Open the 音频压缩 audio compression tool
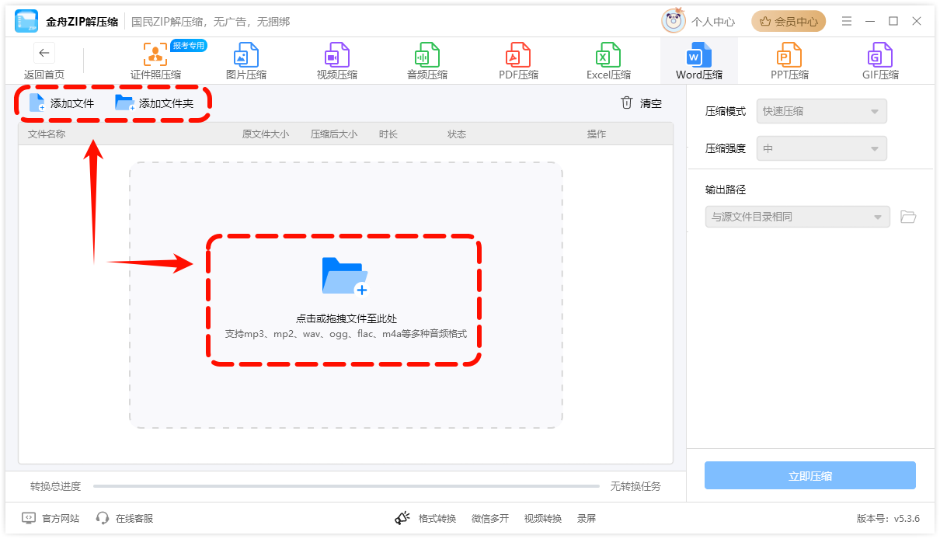This screenshot has height=539, width=940. [x=427, y=62]
